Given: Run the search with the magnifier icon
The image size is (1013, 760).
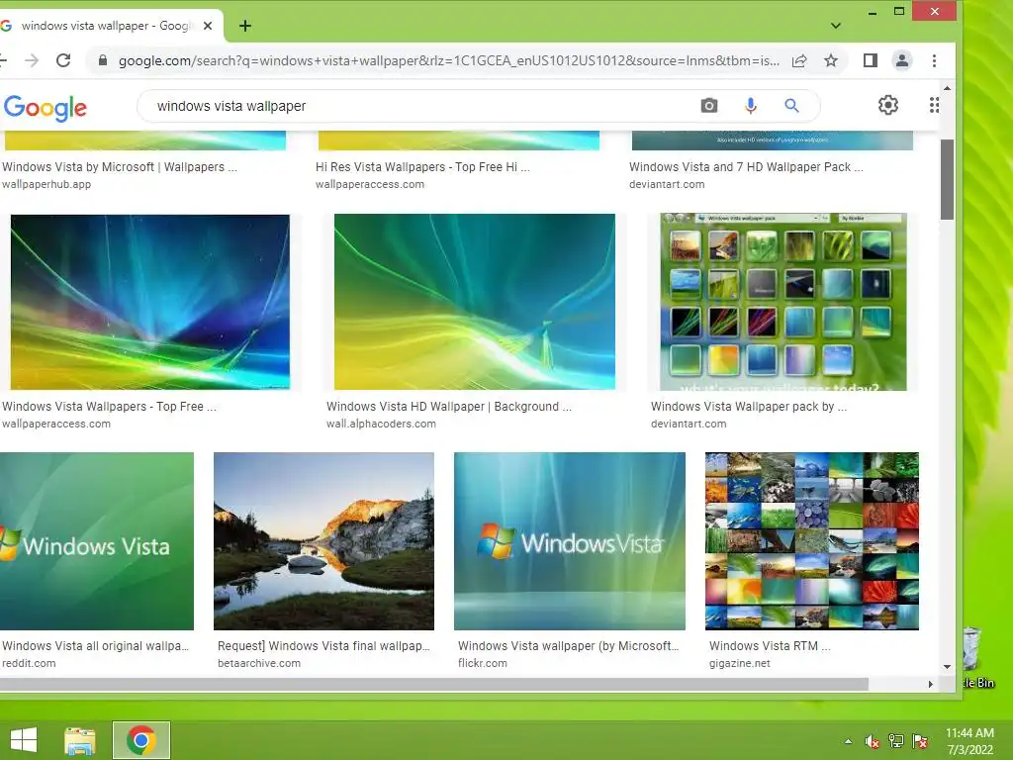Looking at the screenshot, I should tap(791, 105).
